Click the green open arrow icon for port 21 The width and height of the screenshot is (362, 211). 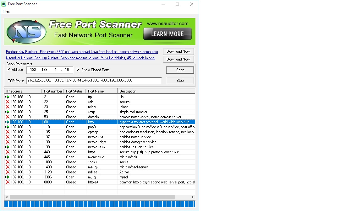pos(8,97)
